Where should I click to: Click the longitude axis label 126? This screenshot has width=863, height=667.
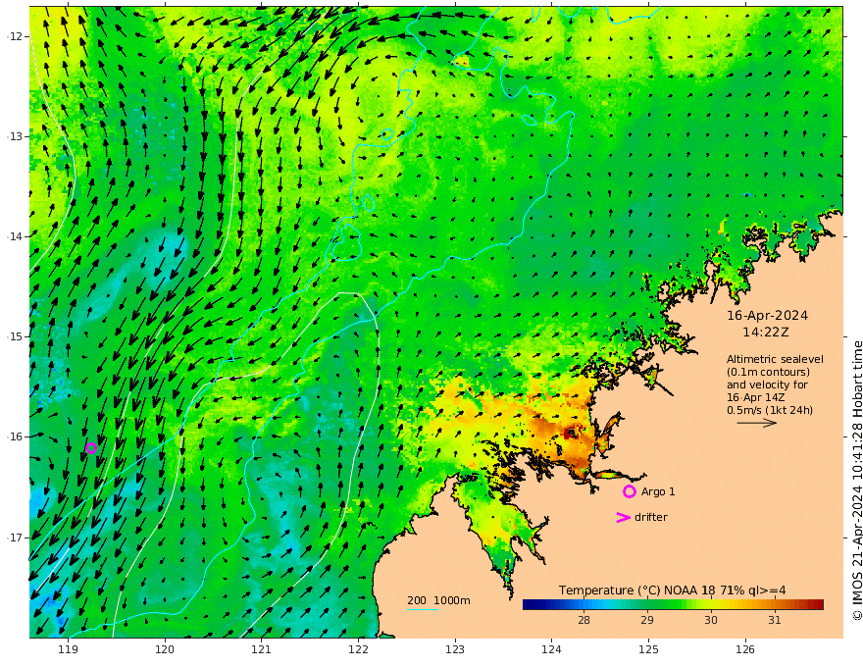(x=745, y=650)
